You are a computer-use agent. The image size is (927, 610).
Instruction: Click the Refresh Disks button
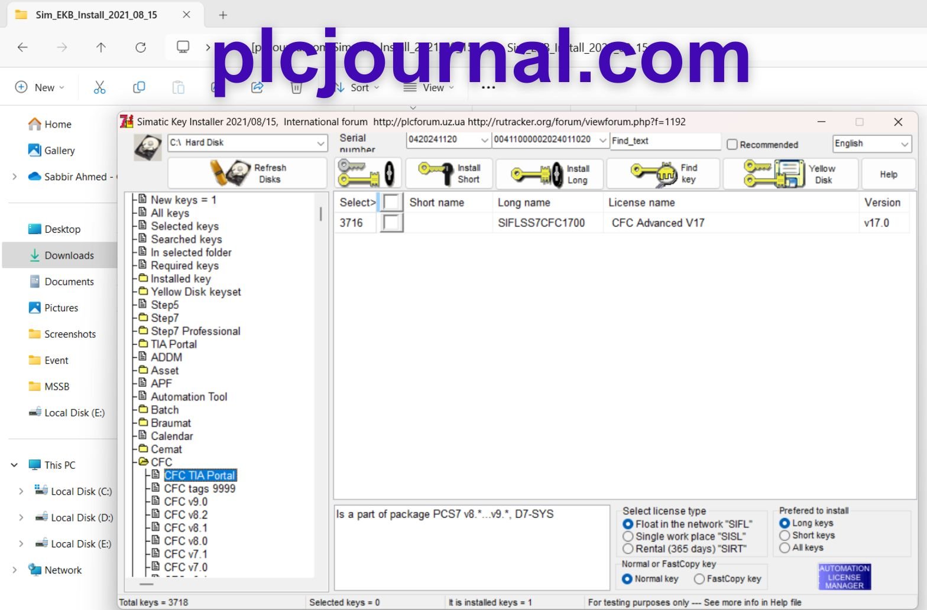[247, 174]
